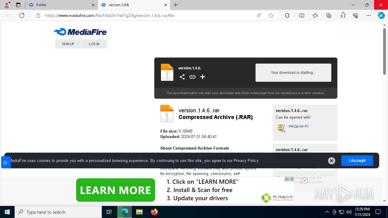388x218 pixels.
Task: Close the bottom ad banner
Action: click(305, 180)
